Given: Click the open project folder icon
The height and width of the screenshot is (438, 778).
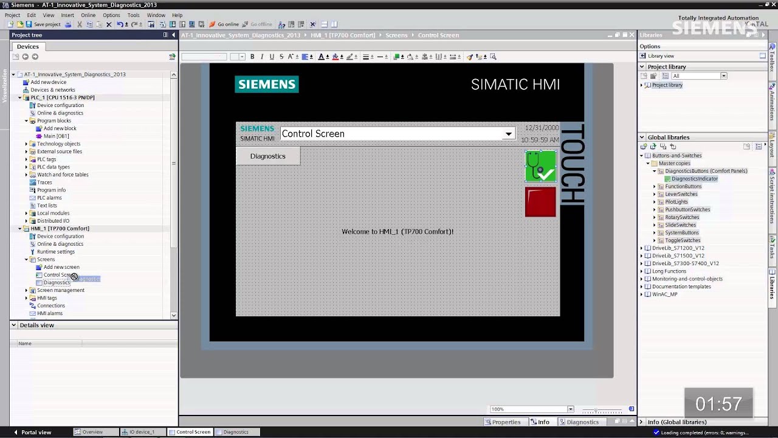Looking at the screenshot, I should point(19,24).
